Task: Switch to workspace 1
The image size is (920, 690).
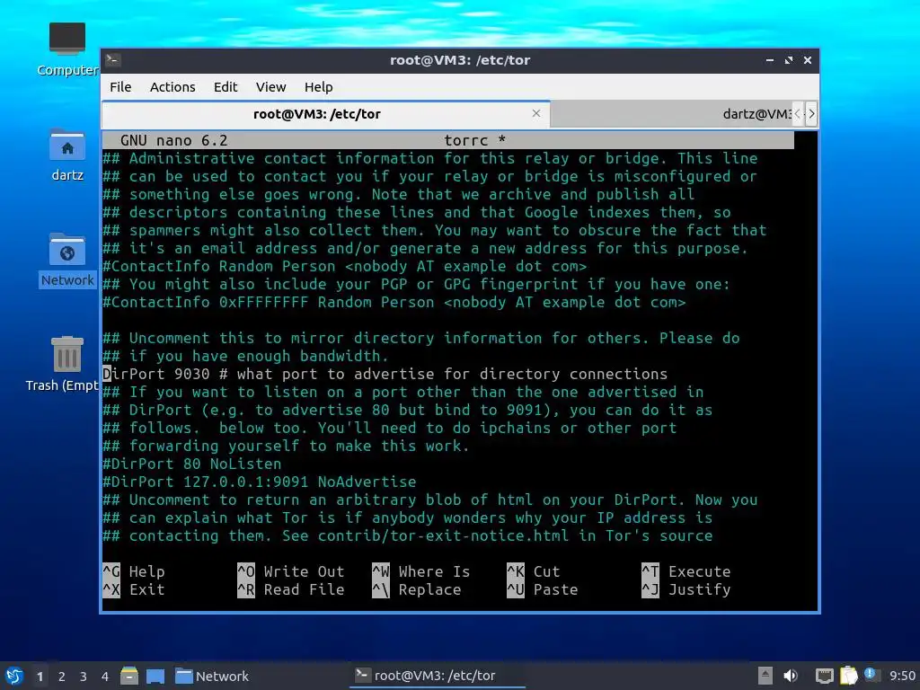Action: tap(40, 677)
